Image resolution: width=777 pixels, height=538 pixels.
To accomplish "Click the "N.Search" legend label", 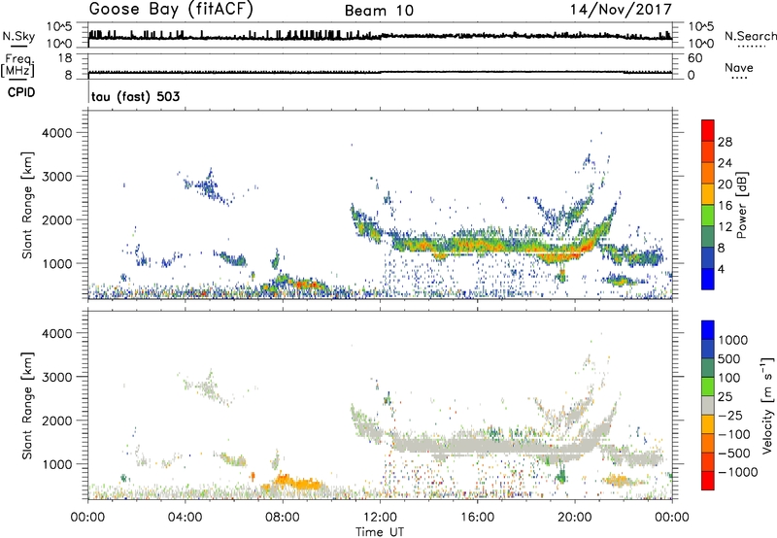I will [x=750, y=36].
